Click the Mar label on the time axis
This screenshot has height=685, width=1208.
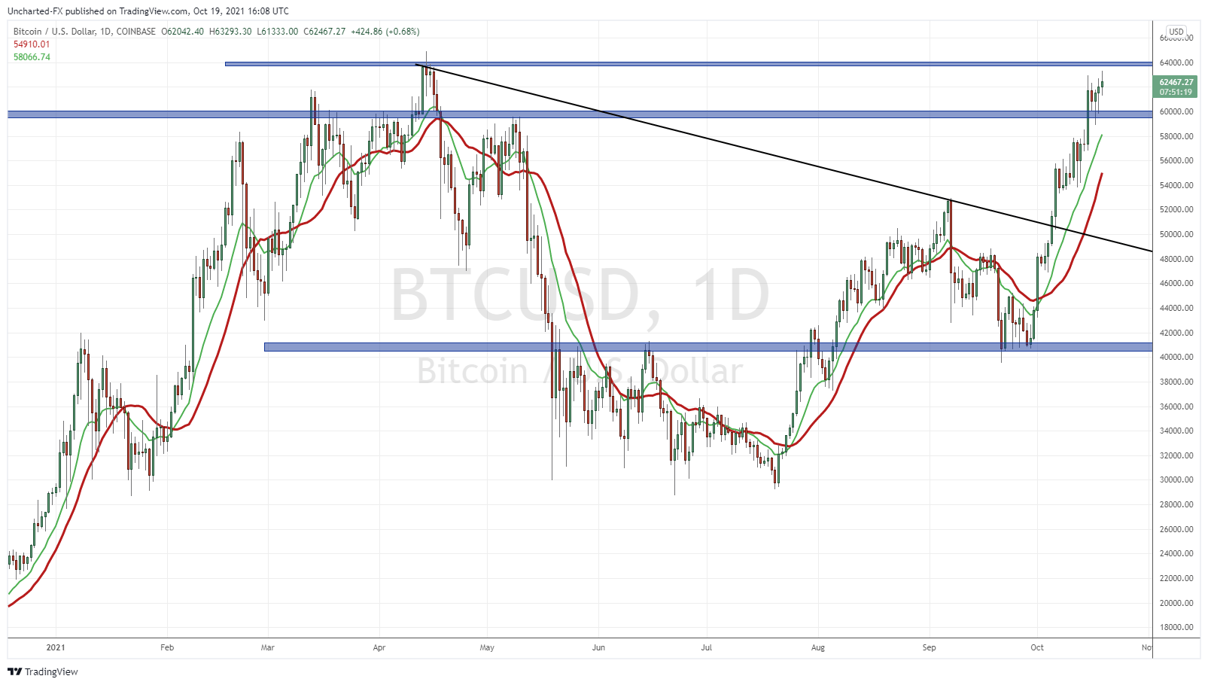coord(267,647)
